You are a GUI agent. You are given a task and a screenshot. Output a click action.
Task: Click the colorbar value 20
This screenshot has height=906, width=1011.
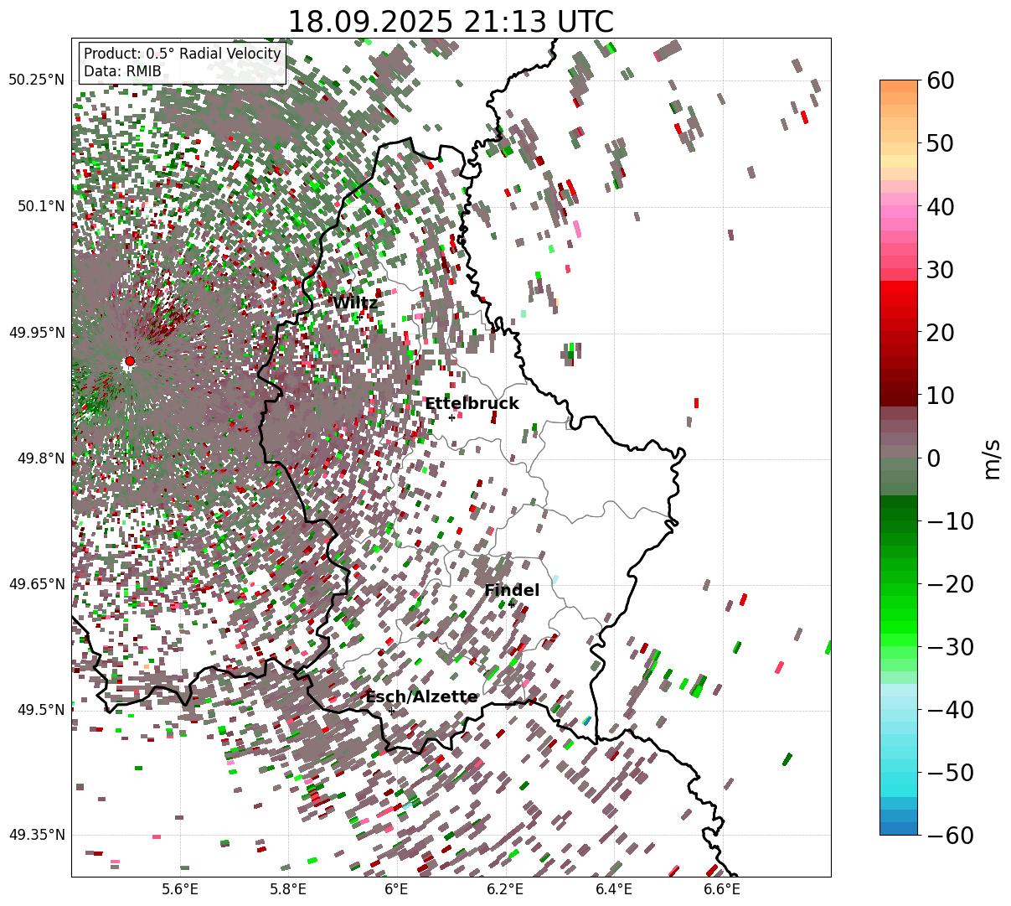[x=939, y=332]
